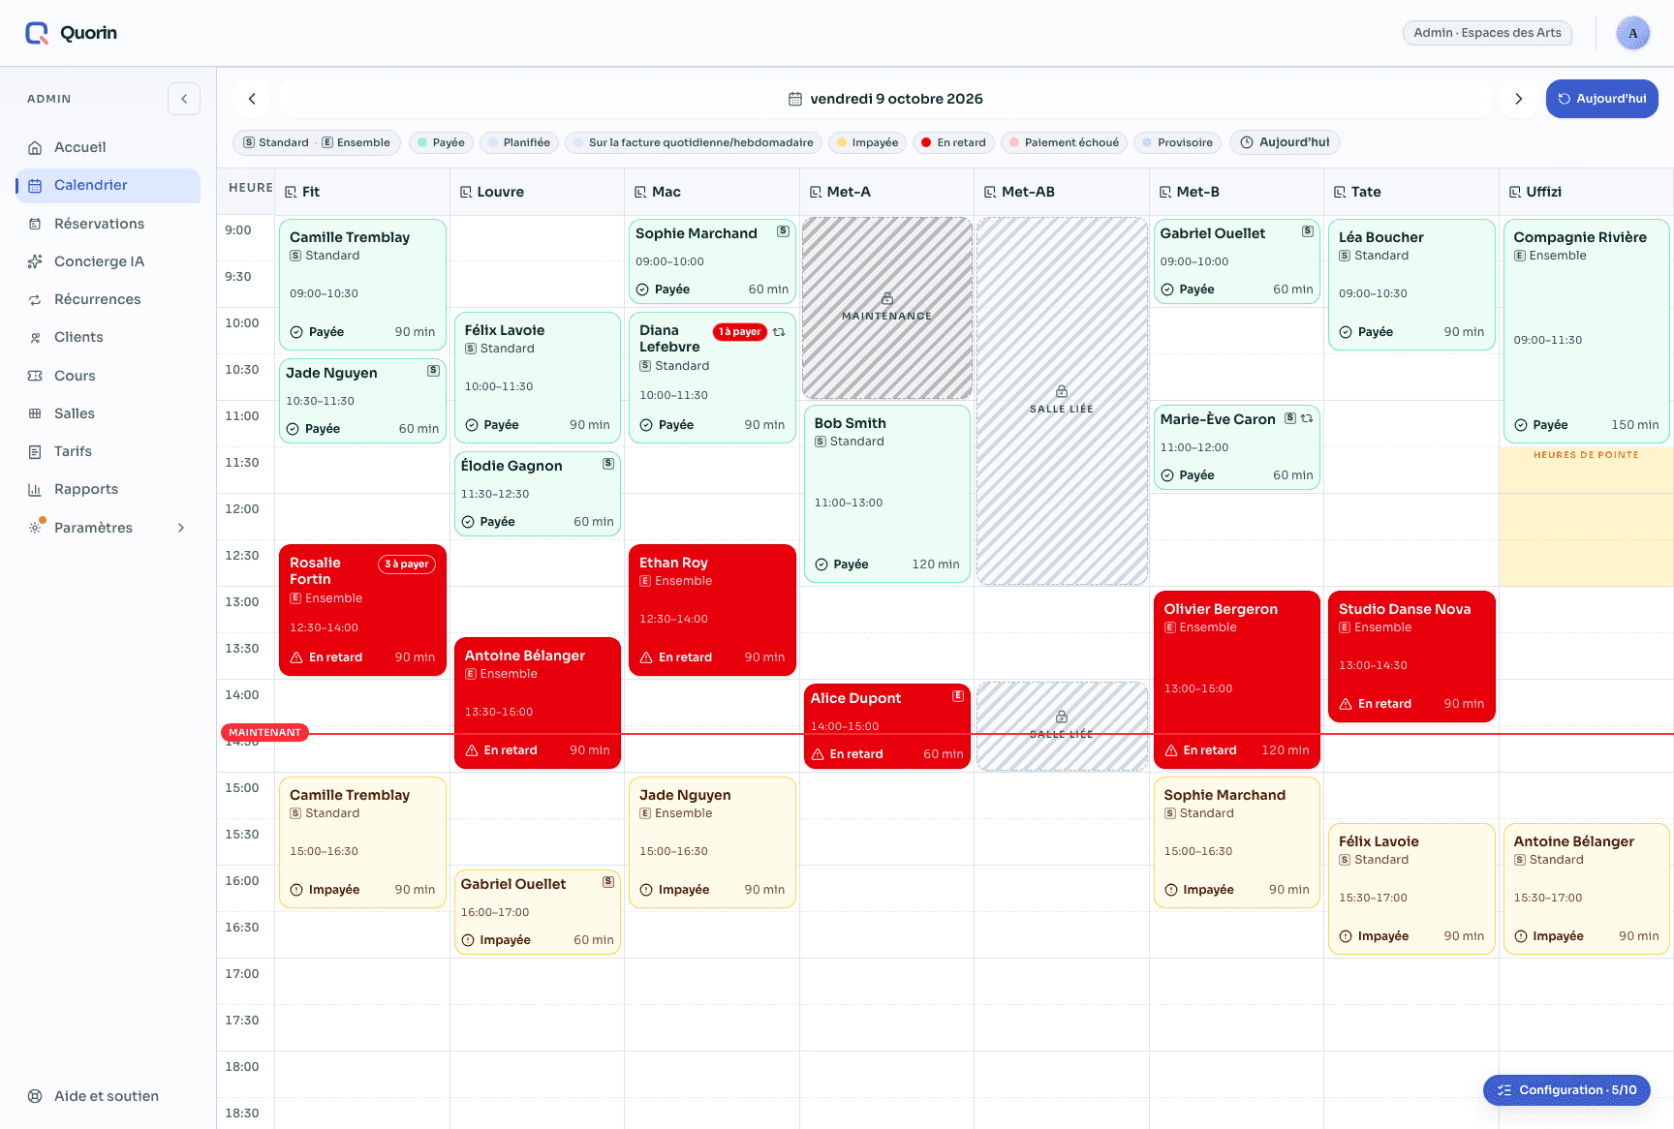Click the Standard · Ensemble legend chip
This screenshot has height=1129, width=1674.
(317, 142)
